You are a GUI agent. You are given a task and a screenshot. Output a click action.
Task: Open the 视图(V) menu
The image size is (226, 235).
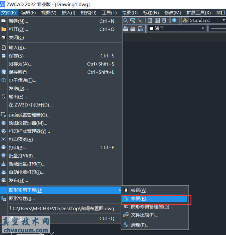[49, 13]
